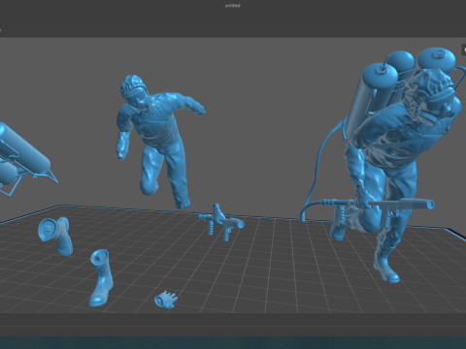The height and width of the screenshot is (349, 466).
Task: Select the loose spray gun model on plate center
Action: click(221, 223)
